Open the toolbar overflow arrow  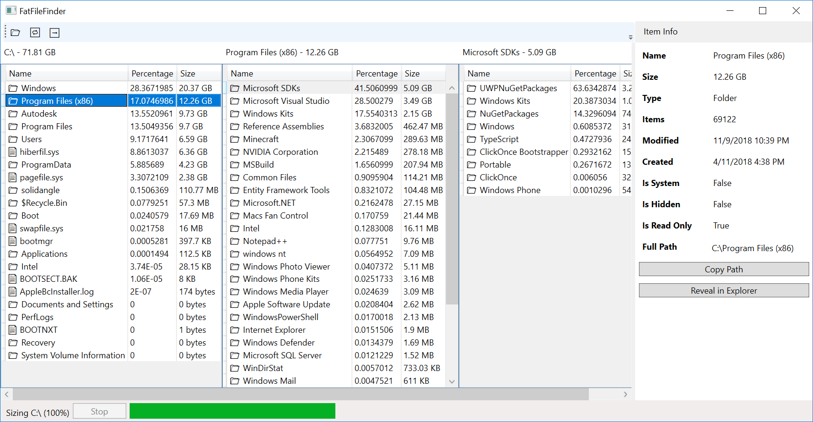tap(630, 37)
